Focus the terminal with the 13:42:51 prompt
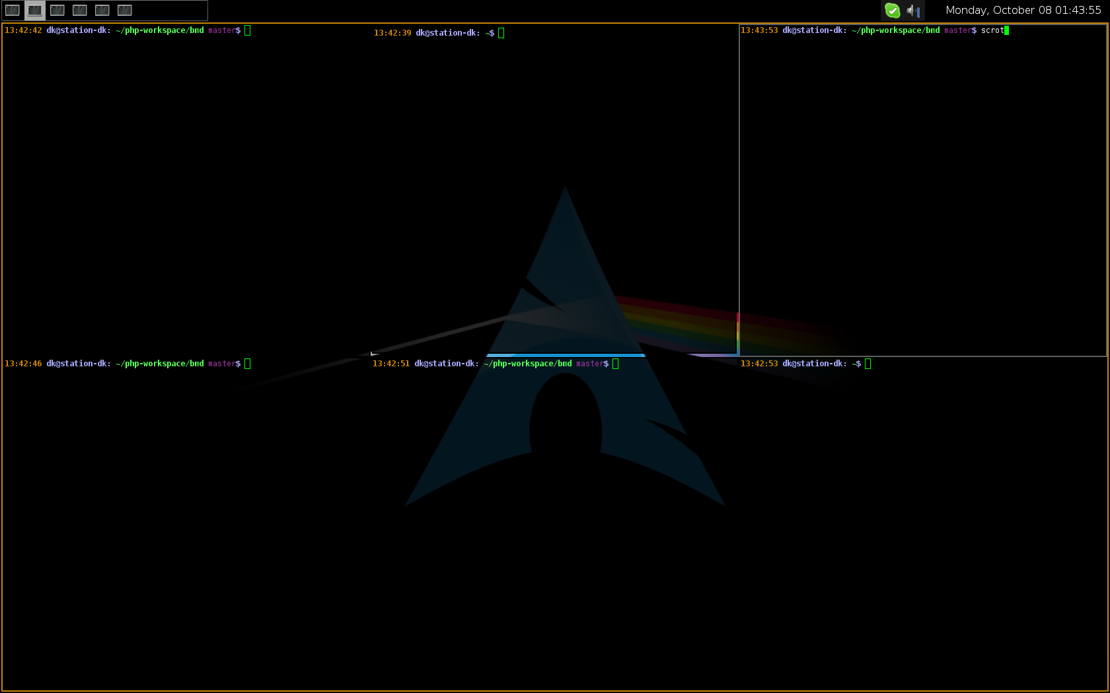 (554, 524)
